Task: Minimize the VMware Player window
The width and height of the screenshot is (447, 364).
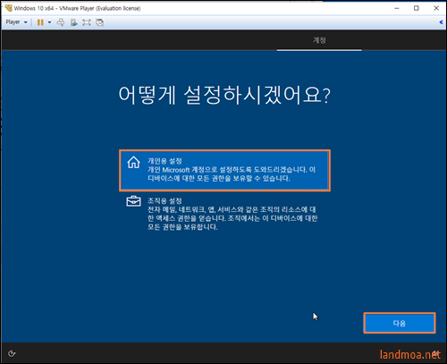Action: coord(397,8)
